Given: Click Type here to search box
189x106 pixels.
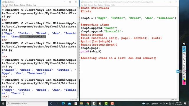Looking at the screenshot, I should (x=27, y=103).
